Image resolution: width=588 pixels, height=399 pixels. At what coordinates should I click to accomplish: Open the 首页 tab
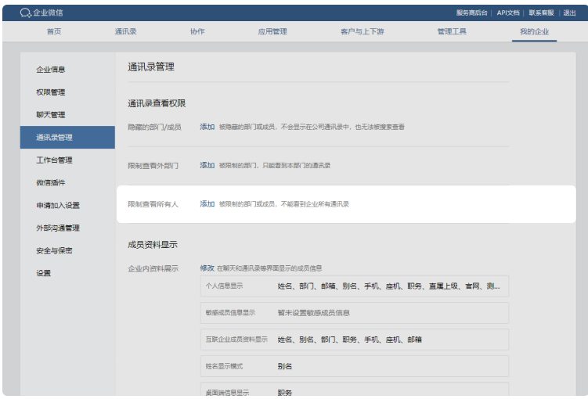coord(54,31)
